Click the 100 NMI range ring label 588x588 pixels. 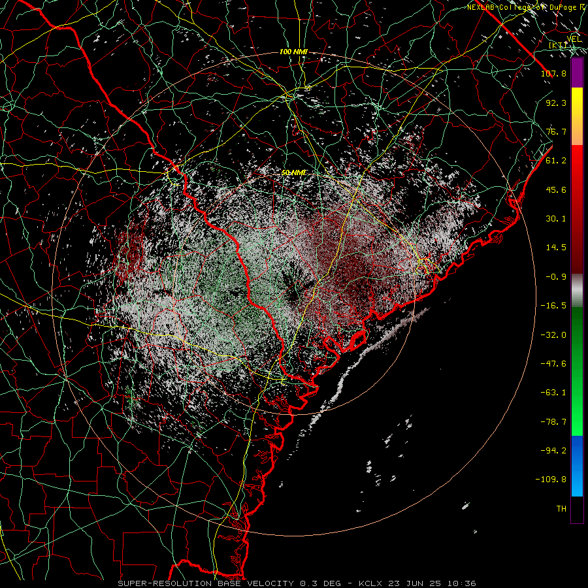coord(293,52)
